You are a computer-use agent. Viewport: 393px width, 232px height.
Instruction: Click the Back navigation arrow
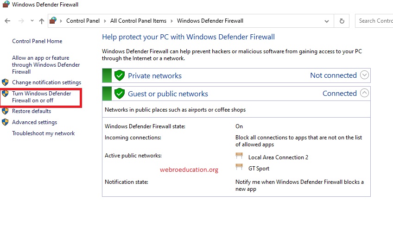click(x=7, y=21)
